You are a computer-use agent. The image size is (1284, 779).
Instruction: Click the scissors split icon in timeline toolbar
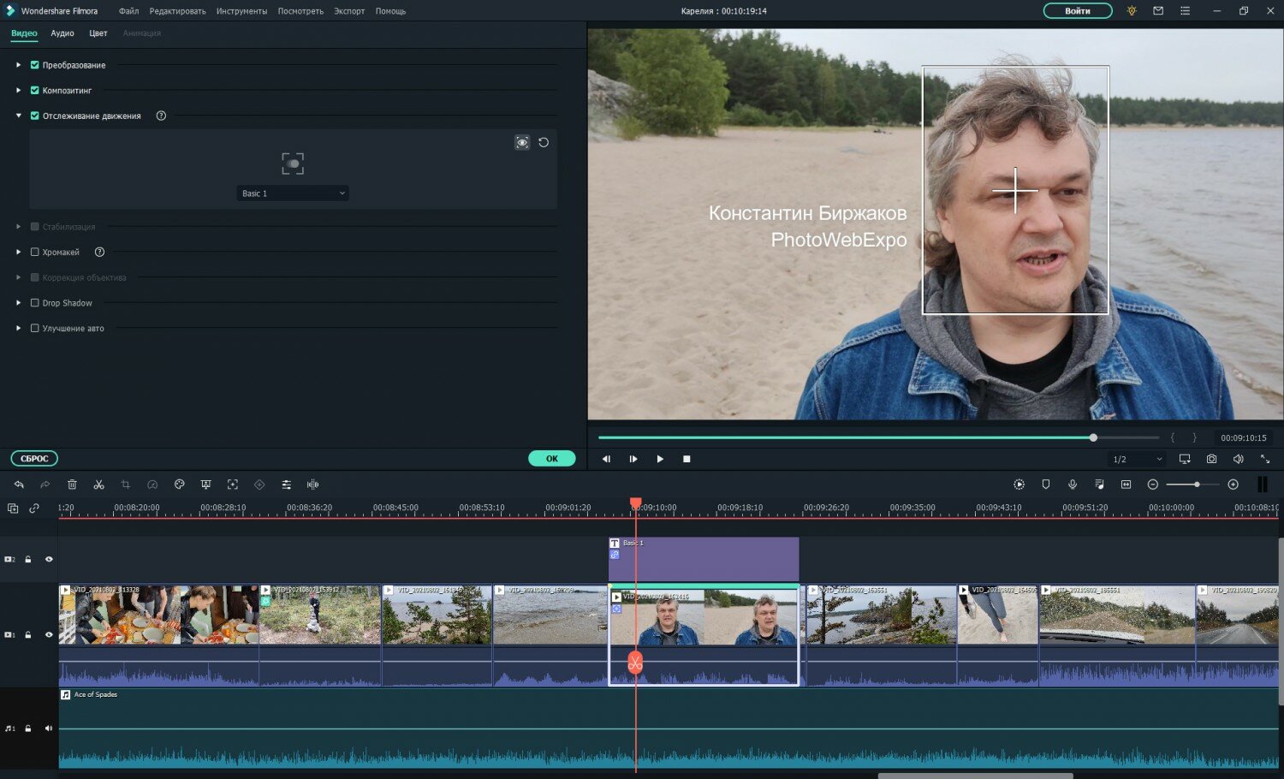98,485
